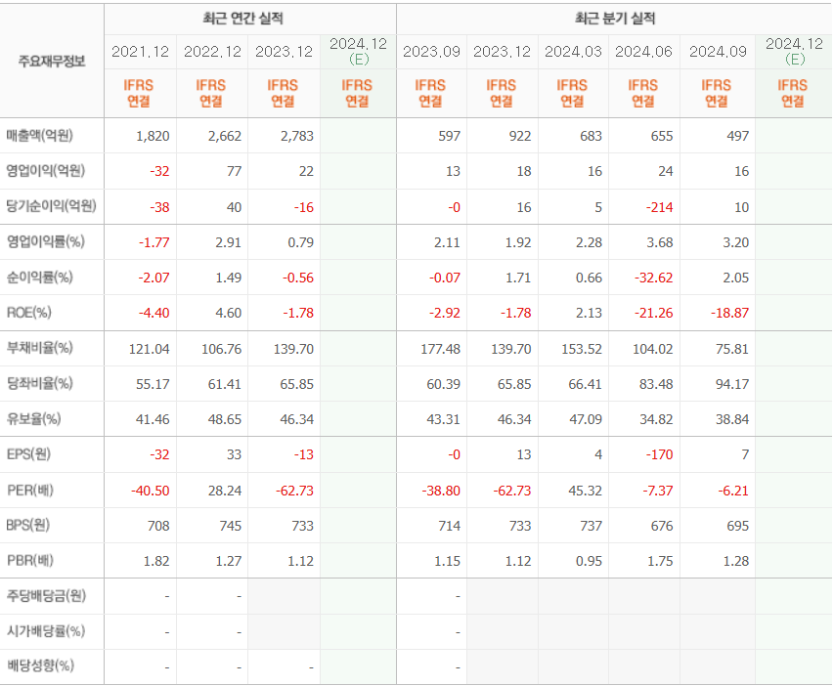Select the 주요재무정보 header cell
Screen dimensions: 834x686
[52, 61]
